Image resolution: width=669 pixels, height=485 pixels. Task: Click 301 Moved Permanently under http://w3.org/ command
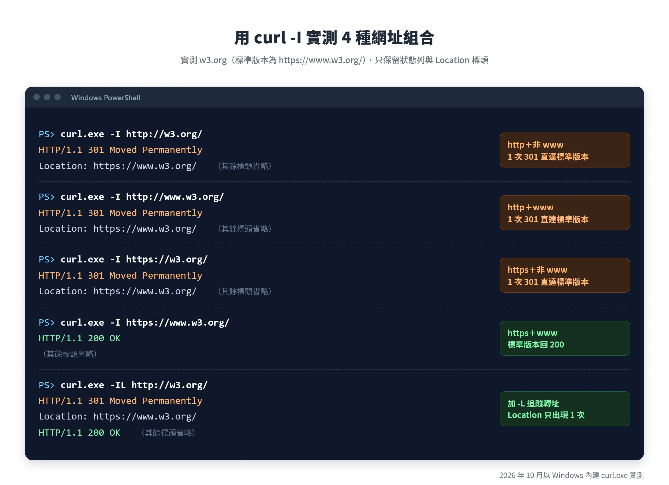(x=120, y=150)
